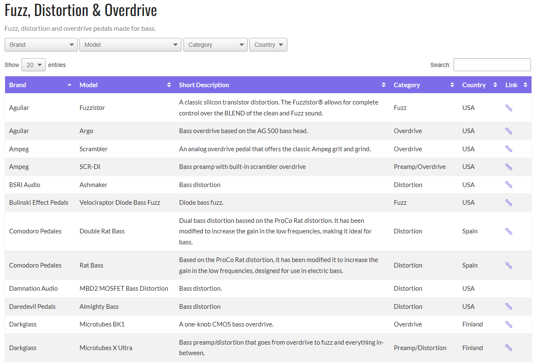Select the MBD2 MOSFET Bass Distortion cell
The width and height of the screenshot is (537, 364).
124,289
